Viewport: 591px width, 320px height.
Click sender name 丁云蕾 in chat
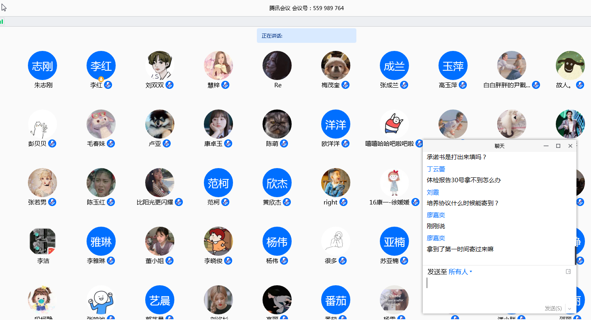tap(436, 169)
